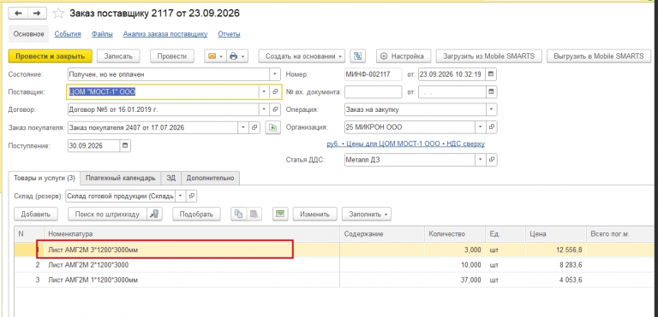
Task: Select row Лист АМГ2М 1*1200*3000мм
Action: 334,279
